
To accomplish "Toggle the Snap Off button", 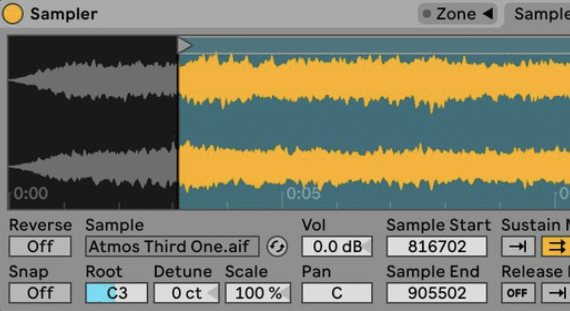I will [40, 293].
